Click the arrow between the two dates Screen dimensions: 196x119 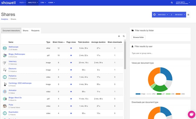click(171, 15)
